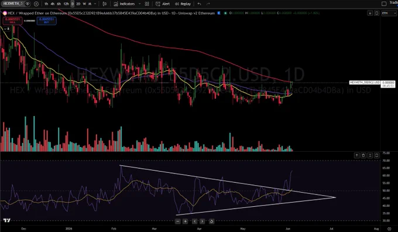Create a new Alert
The height and width of the screenshot is (232, 398).
[163, 4]
